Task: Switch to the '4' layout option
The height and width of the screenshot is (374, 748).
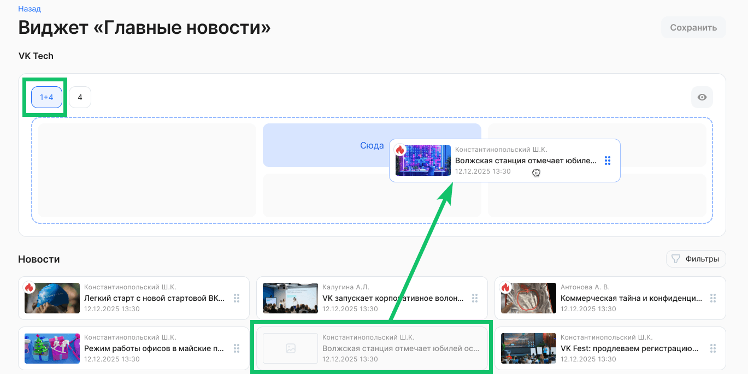Action: [x=80, y=97]
